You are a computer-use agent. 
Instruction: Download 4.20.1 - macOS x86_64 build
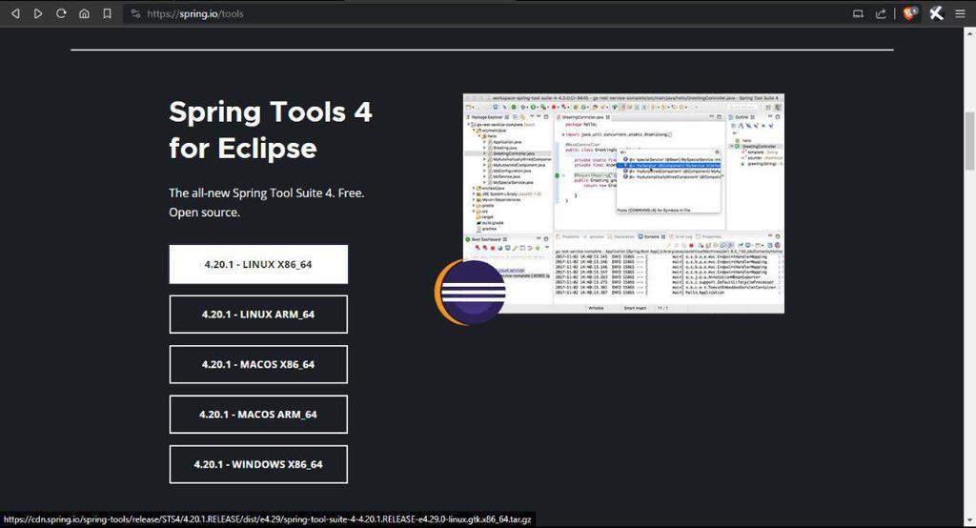(x=258, y=364)
